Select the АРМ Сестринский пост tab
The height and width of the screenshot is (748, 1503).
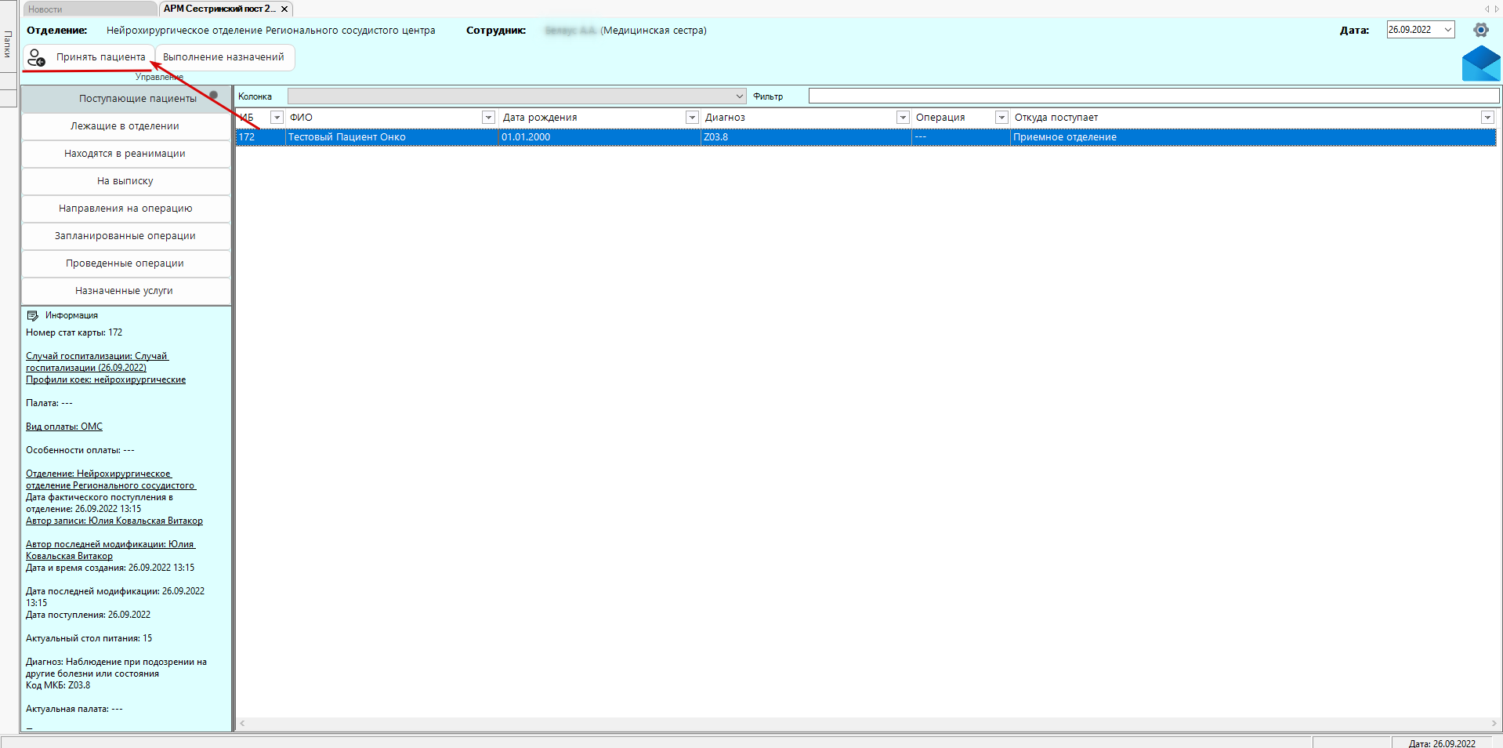tap(219, 9)
